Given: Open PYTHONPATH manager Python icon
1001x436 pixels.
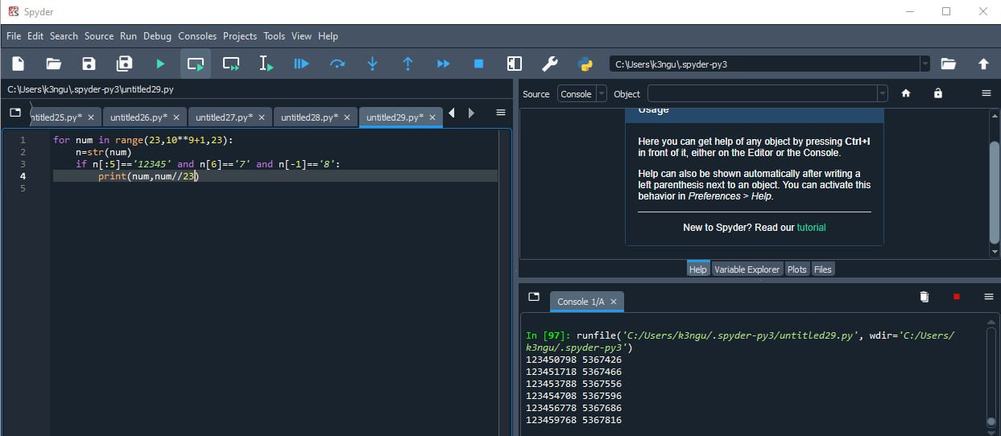Looking at the screenshot, I should click(585, 64).
